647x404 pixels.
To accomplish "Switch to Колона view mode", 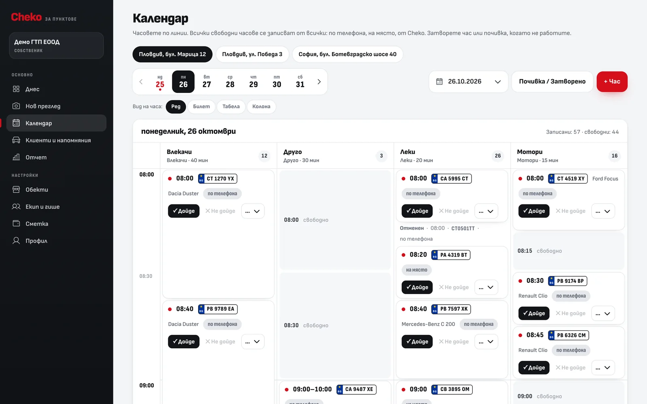I will coord(261,107).
